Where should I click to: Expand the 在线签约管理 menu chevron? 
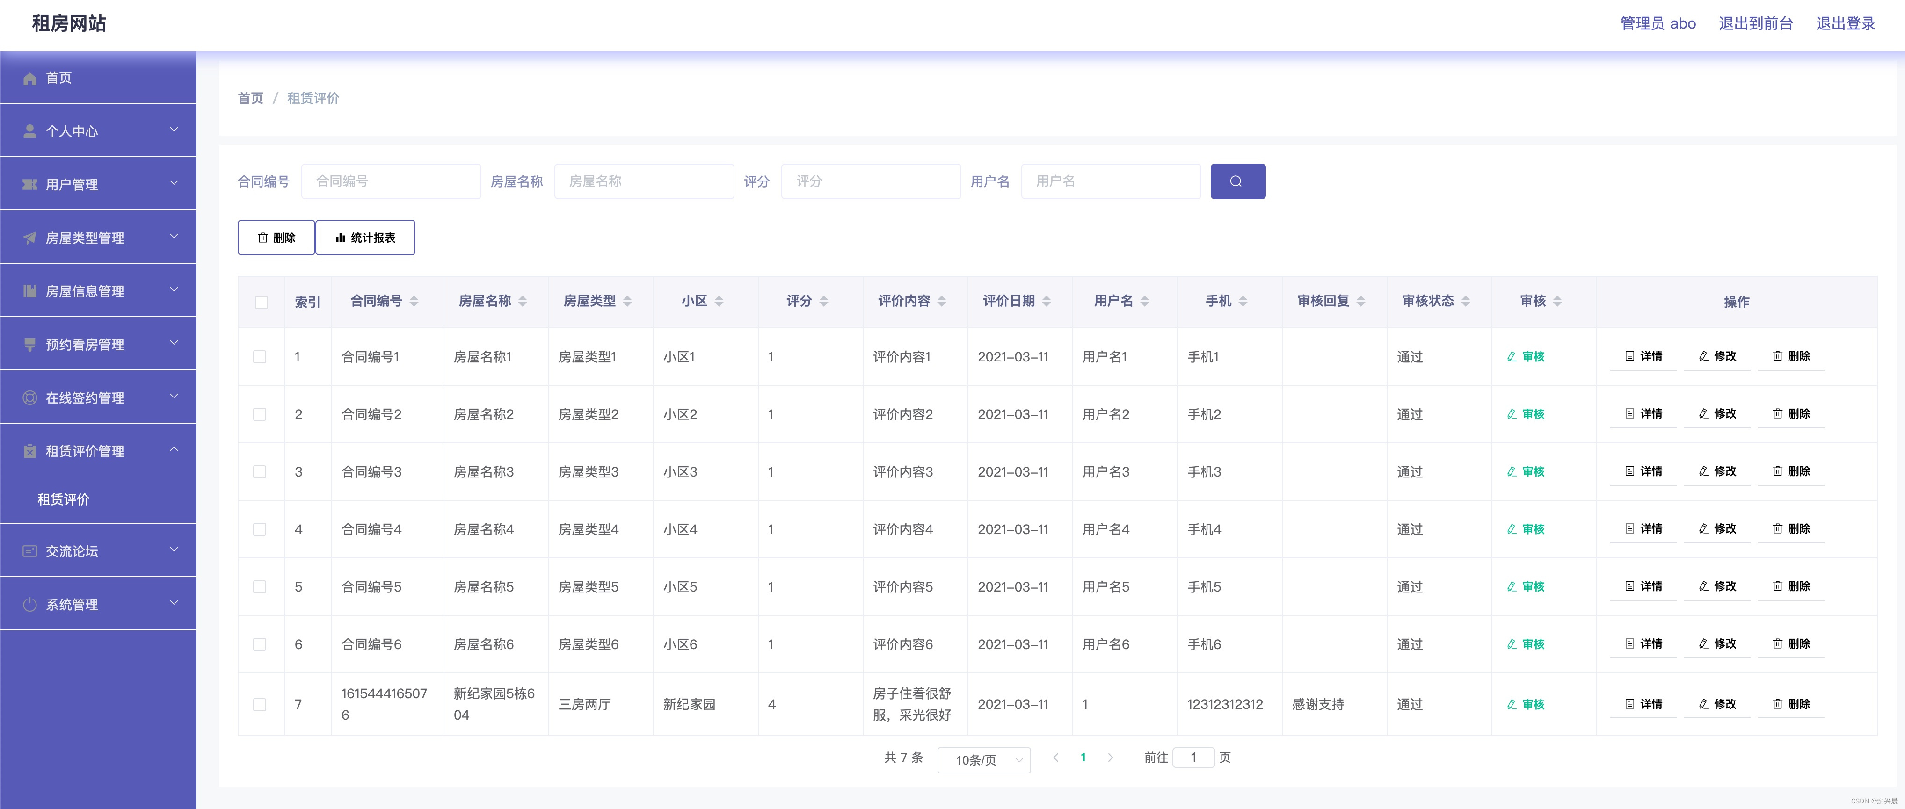click(x=174, y=396)
